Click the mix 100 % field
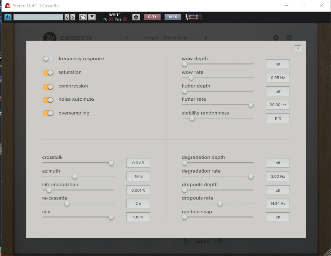 138,217
